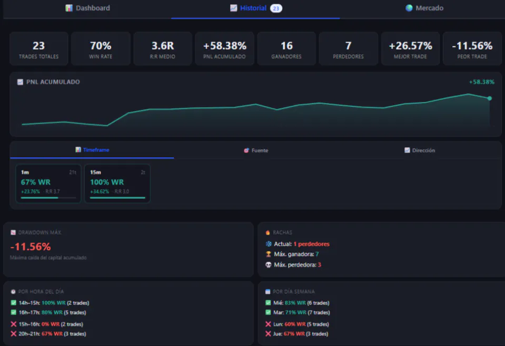
Task: Click the Por Día Semana calendar icon
Action: pyautogui.click(x=268, y=292)
